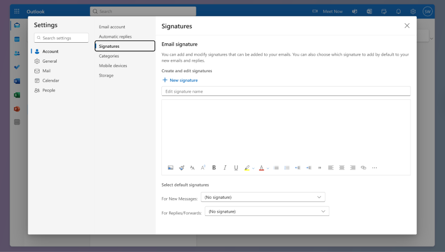Open more formatting options ellipsis
The width and height of the screenshot is (445, 252).
click(374, 168)
